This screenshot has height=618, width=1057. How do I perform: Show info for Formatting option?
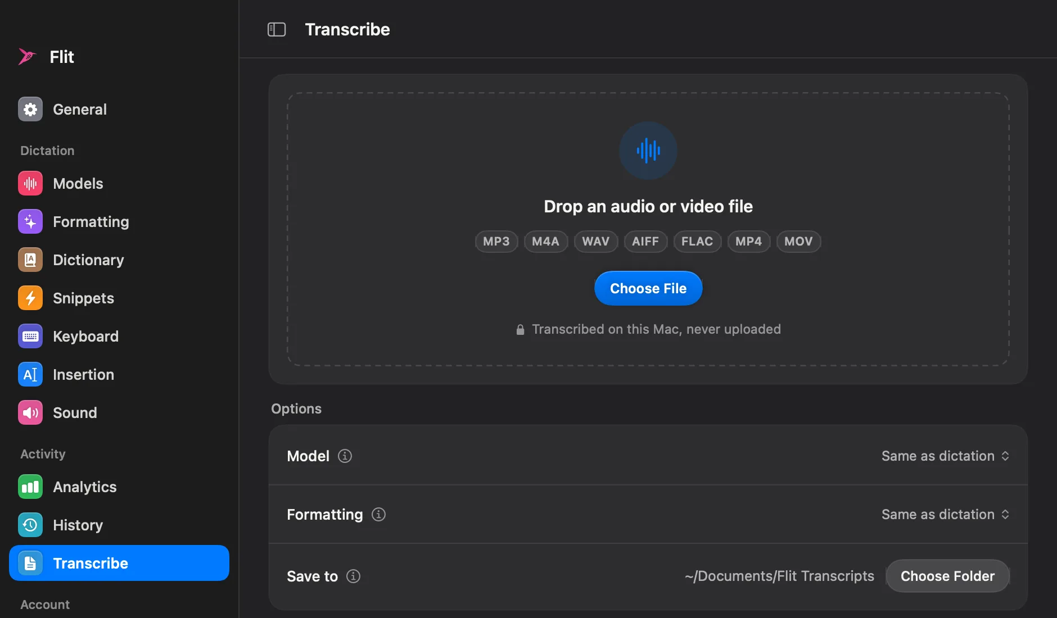378,514
